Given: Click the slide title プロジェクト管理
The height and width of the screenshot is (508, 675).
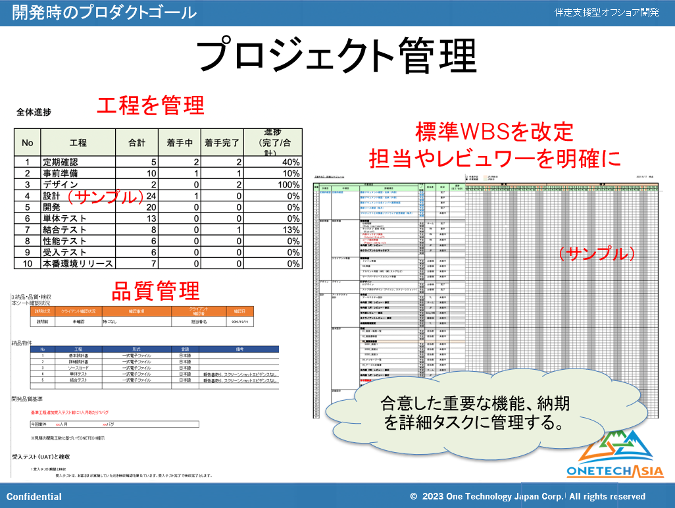Looking at the screenshot, I should click(337, 55).
